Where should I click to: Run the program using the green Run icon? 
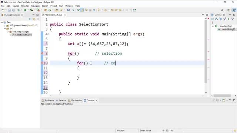click(25, 10)
